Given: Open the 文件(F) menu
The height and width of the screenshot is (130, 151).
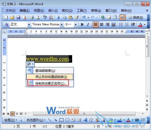Looking at the screenshot, I should tap(10, 11).
